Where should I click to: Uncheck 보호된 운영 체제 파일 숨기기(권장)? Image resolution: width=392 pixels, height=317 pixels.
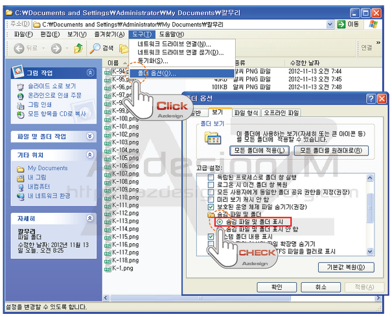(x=211, y=206)
